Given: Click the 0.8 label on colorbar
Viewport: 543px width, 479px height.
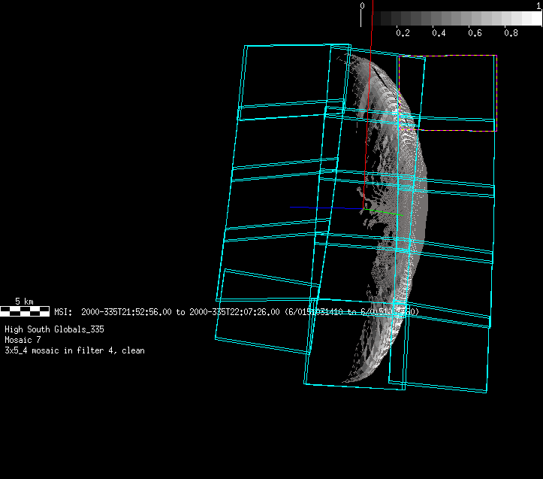Looking at the screenshot, I should coord(511,33).
